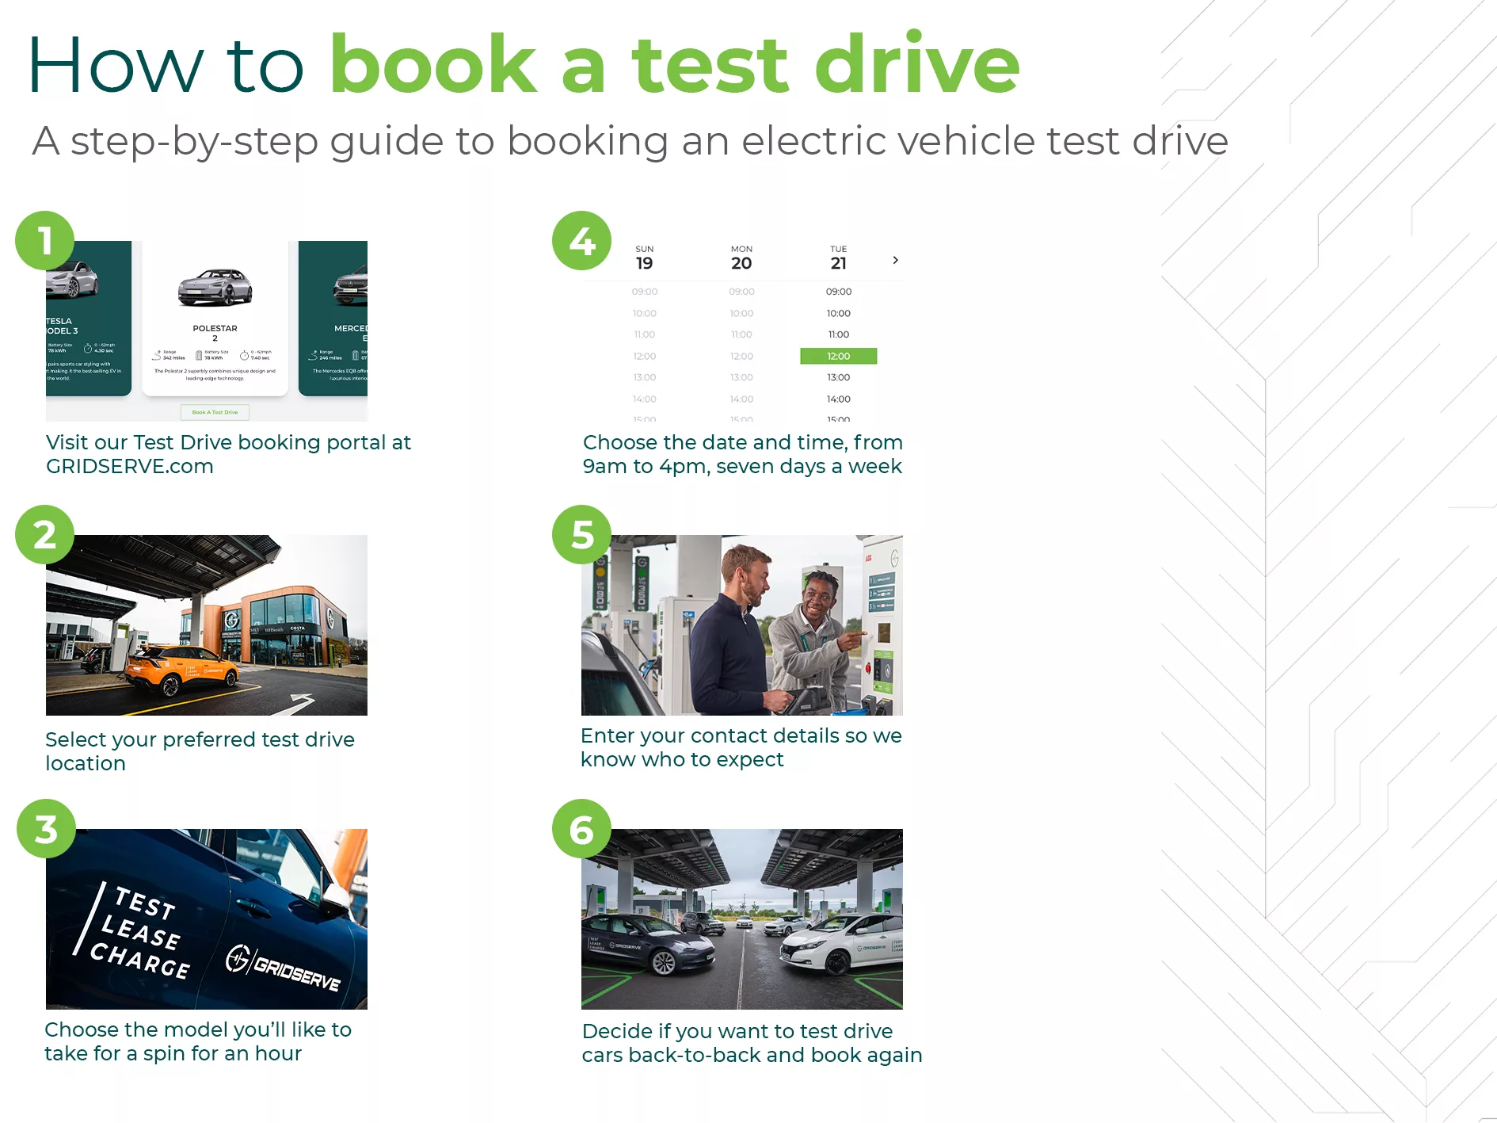
Task: Click Polestar 2 stopwatch acceleration icon
Action: point(244,355)
